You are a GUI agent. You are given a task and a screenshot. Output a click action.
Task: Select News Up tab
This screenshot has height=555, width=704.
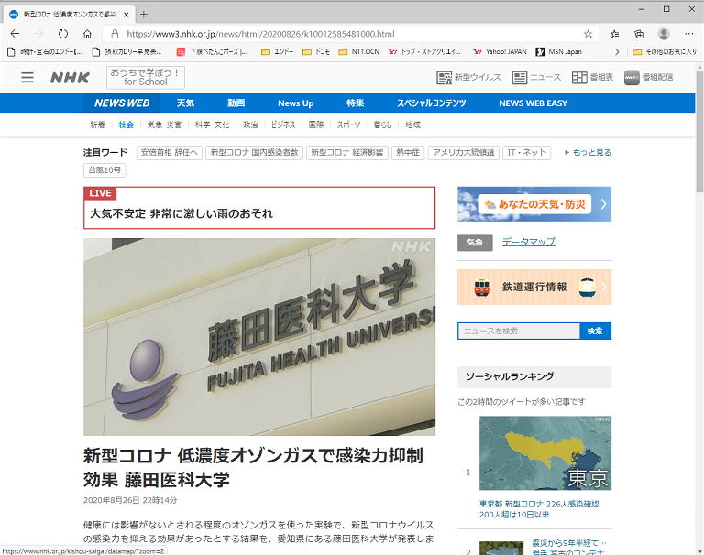[295, 103]
